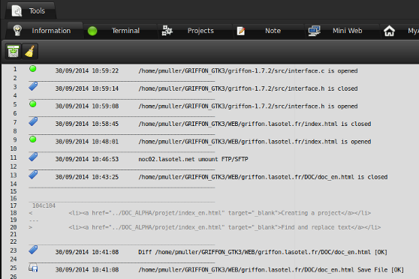Click blue tag beside noc02.lasotel.net umount entry
This screenshot has height=279, width=419.
[x=33, y=157]
